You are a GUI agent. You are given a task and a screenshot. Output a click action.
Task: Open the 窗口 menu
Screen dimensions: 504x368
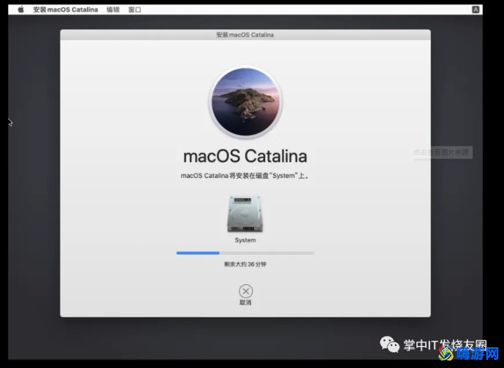click(135, 9)
